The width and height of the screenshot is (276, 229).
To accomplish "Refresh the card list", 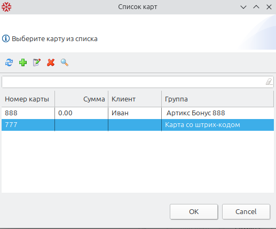I will (x=9, y=62).
